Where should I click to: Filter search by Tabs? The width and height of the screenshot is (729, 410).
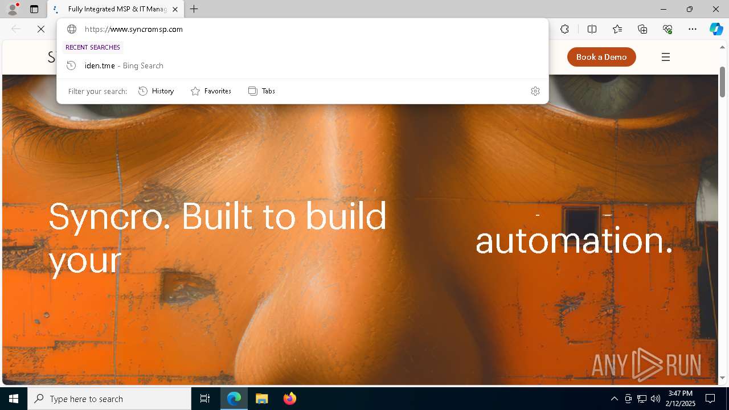click(261, 91)
